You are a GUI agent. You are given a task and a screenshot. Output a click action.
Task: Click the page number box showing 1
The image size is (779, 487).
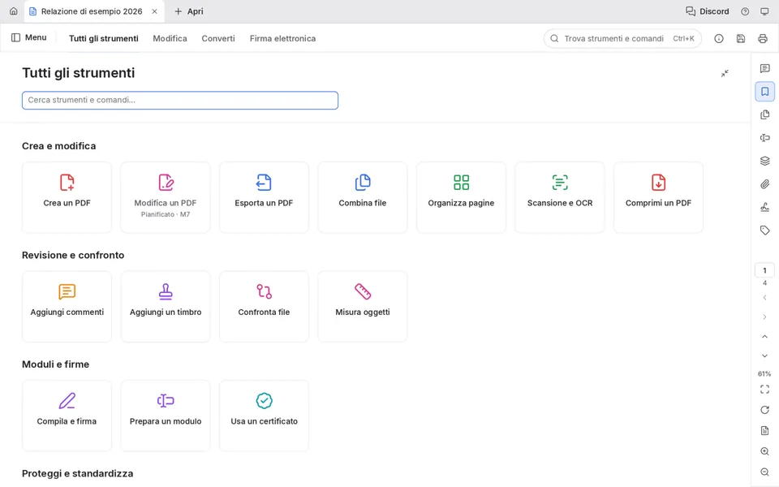(764, 270)
